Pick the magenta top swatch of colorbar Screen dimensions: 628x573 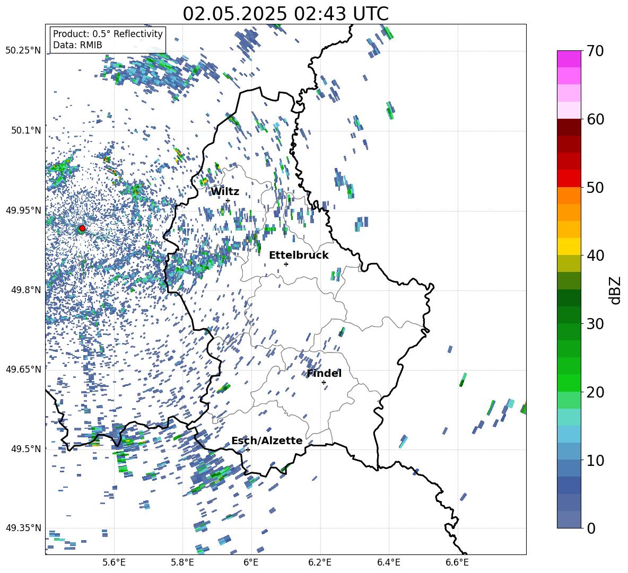pyautogui.click(x=569, y=59)
